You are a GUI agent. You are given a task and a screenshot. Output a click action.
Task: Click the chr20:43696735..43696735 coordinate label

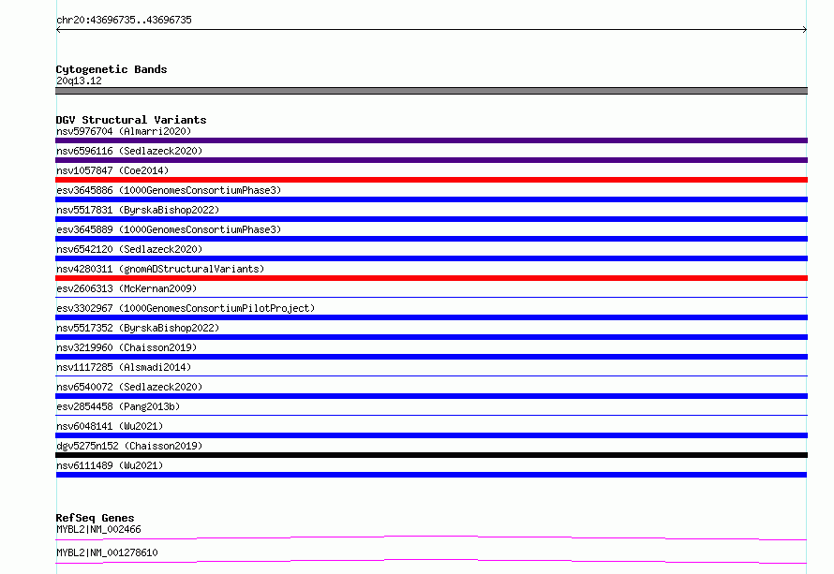point(124,21)
